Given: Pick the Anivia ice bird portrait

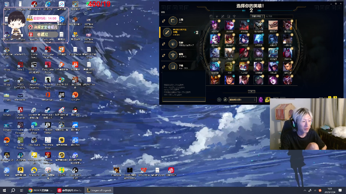Looking at the screenshot, I should coord(258,39).
